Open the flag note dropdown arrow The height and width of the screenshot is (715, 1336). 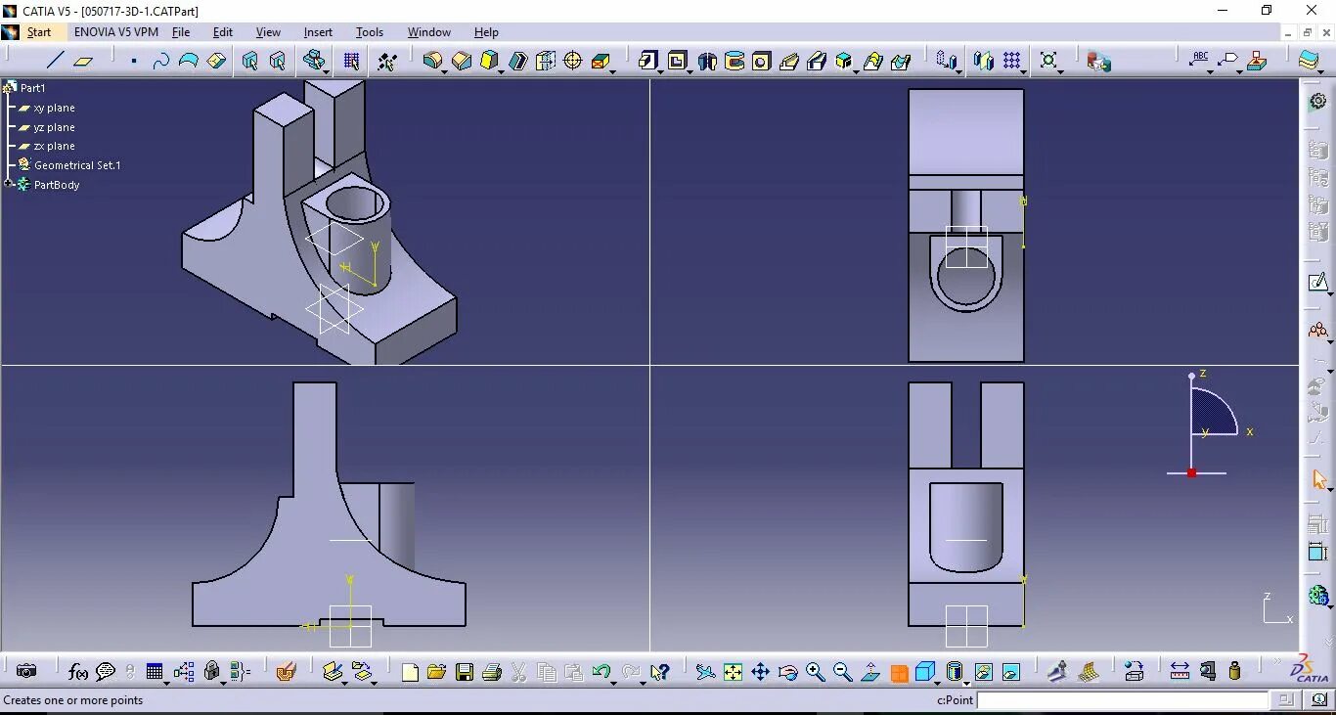point(1240,70)
